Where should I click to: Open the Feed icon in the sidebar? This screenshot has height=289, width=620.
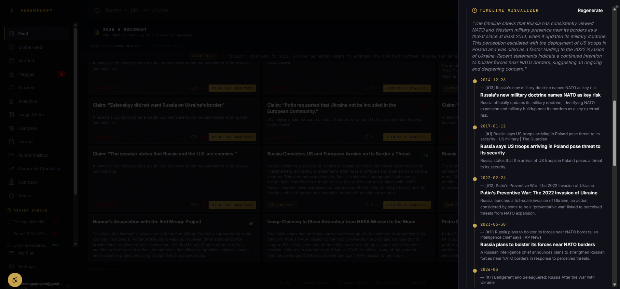[x=11, y=34]
